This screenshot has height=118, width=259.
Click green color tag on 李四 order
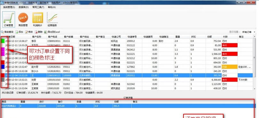3,41
